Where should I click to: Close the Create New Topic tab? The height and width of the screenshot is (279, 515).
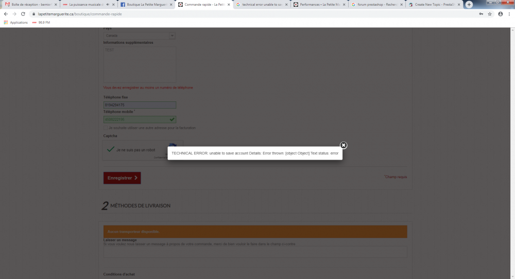tap(459, 5)
